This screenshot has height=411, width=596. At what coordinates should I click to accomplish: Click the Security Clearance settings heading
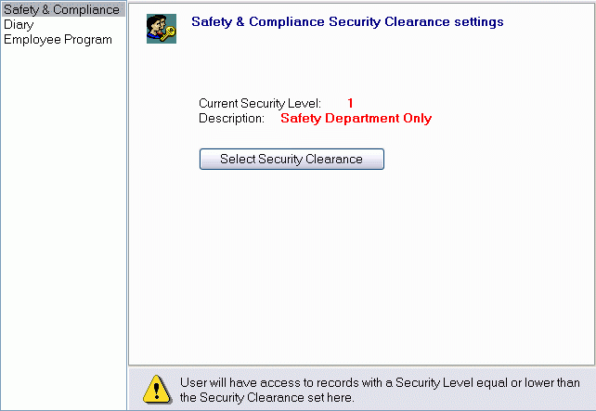[347, 20]
